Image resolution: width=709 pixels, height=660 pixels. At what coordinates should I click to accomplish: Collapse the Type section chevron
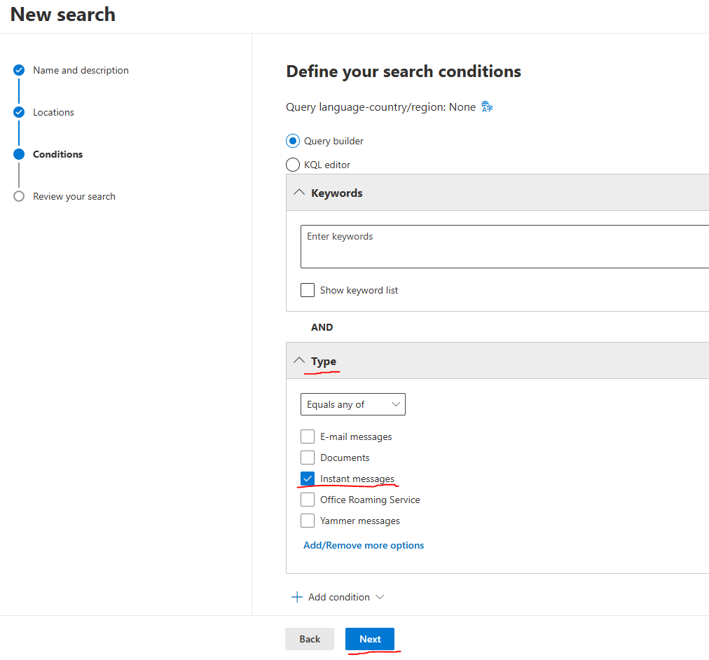[299, 361]
